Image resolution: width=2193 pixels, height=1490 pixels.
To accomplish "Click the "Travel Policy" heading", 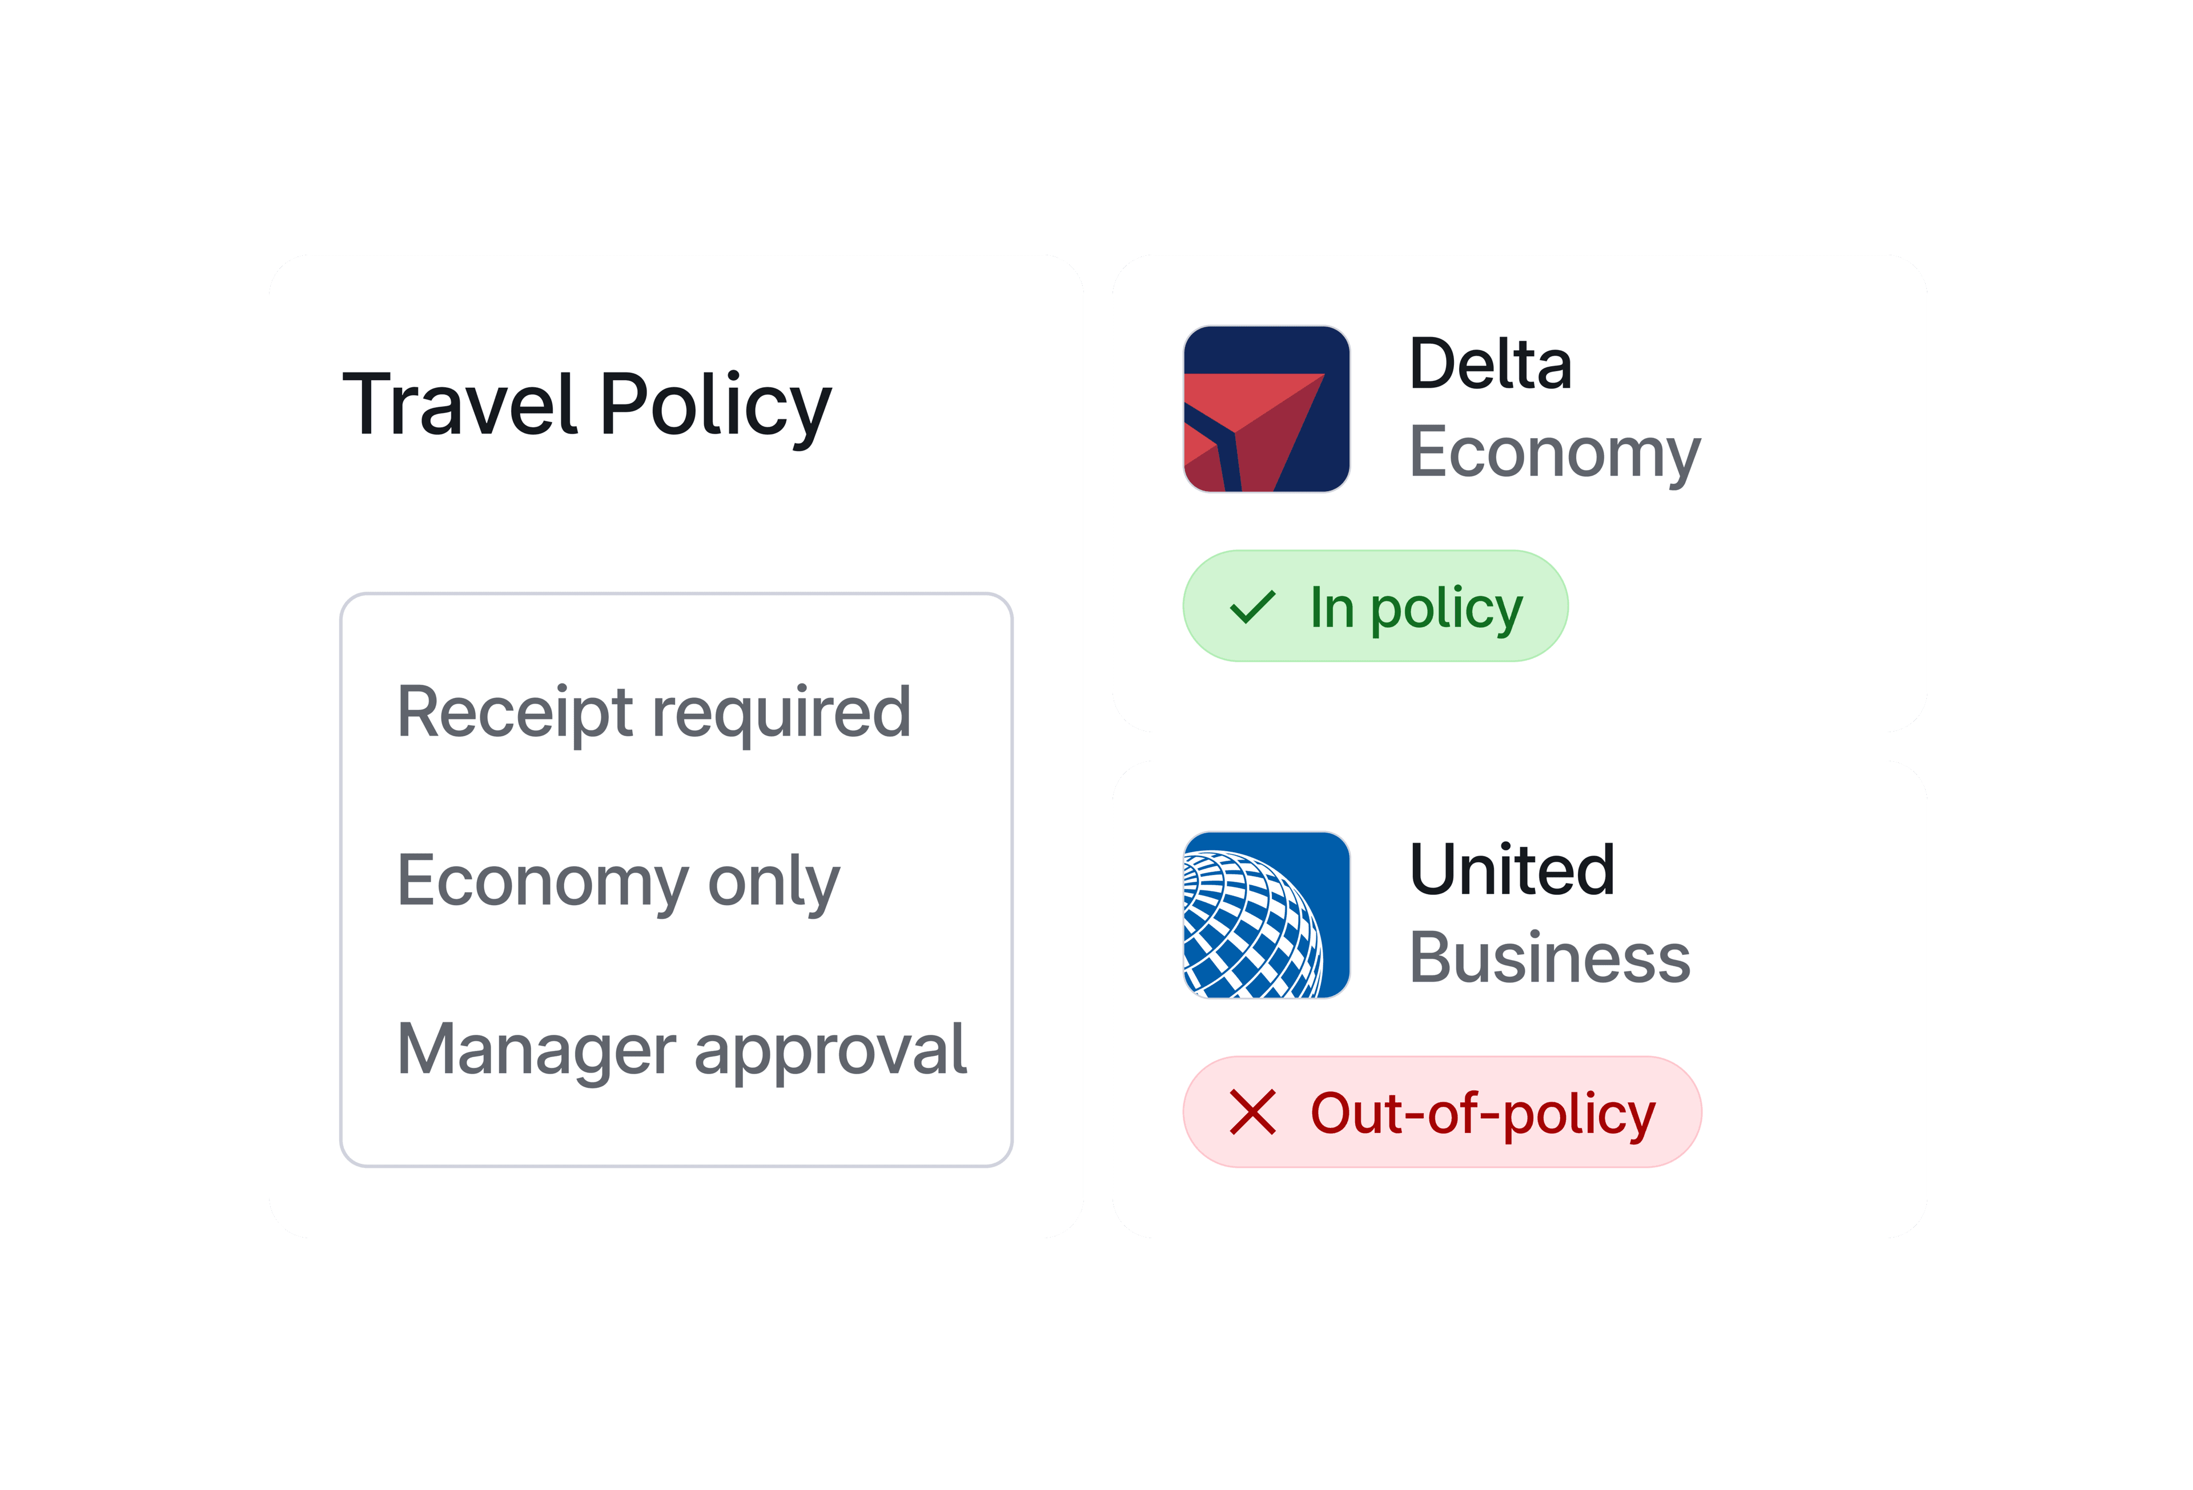I will pyautogui.click(x=586, y=404).
